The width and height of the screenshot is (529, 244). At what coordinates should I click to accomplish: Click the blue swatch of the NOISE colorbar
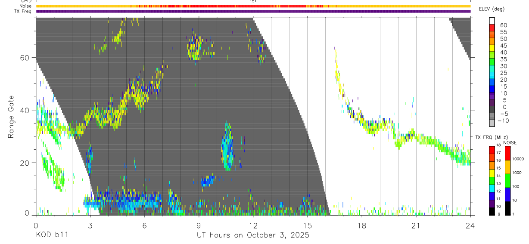tap(508, 194)
